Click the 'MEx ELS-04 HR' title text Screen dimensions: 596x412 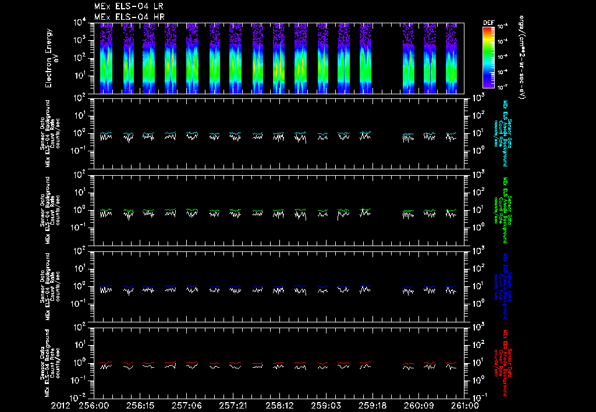click(129, 17)
